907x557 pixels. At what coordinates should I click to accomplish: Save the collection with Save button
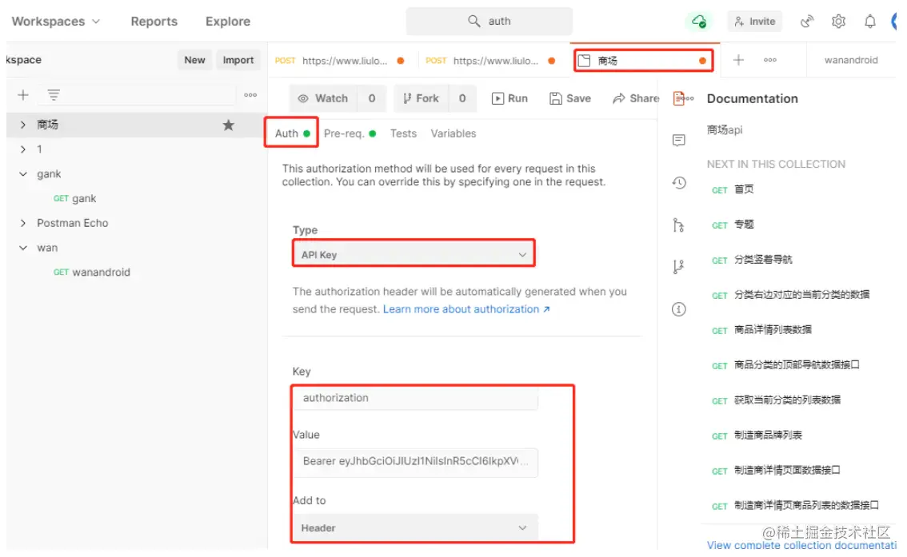(569, 98)
